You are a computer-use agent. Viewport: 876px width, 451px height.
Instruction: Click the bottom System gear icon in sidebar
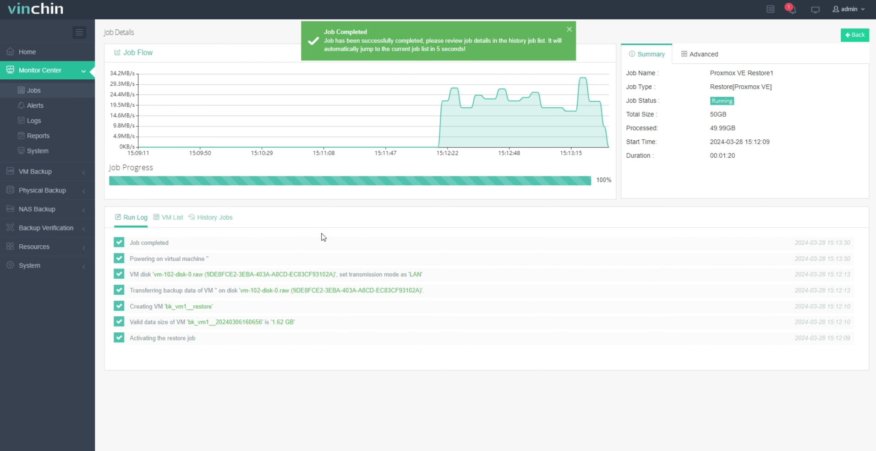[10, 265]
